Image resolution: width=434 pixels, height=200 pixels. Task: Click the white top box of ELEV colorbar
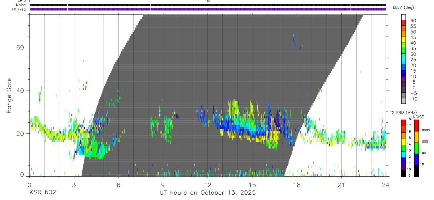pyautogui.click(x=404, y=17)
